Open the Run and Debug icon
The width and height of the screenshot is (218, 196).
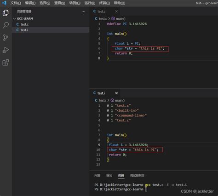pos(6,50)
